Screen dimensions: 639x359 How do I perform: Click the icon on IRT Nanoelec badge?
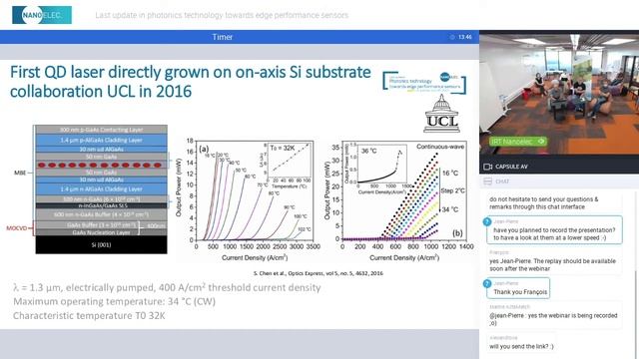541,142
